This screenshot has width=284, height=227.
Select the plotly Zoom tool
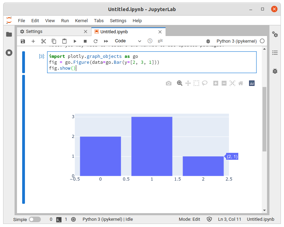coord(179,83)
